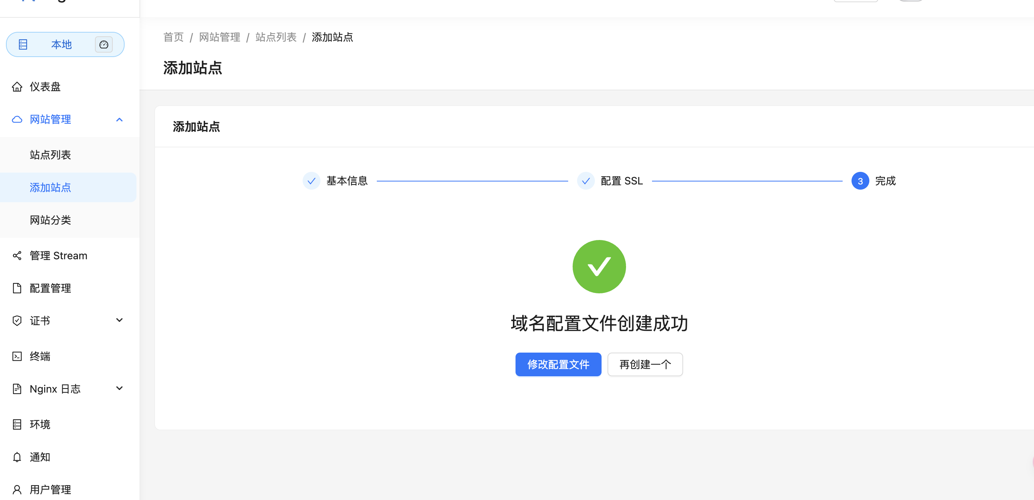
Task: Click the 站点列表 breadcrumb link
Action: tap(276, 37)
